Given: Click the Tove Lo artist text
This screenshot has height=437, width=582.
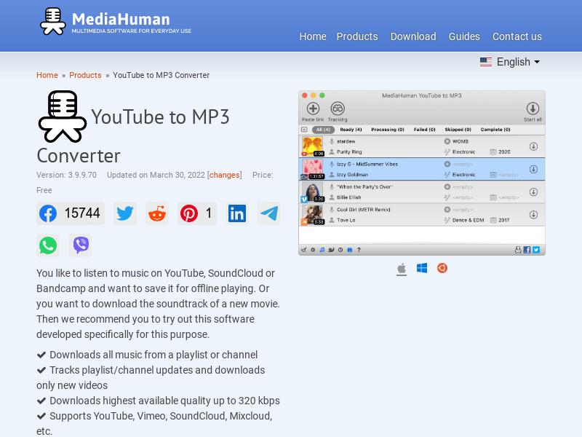Looking at the screenshot, I should [x=346, y=220].
